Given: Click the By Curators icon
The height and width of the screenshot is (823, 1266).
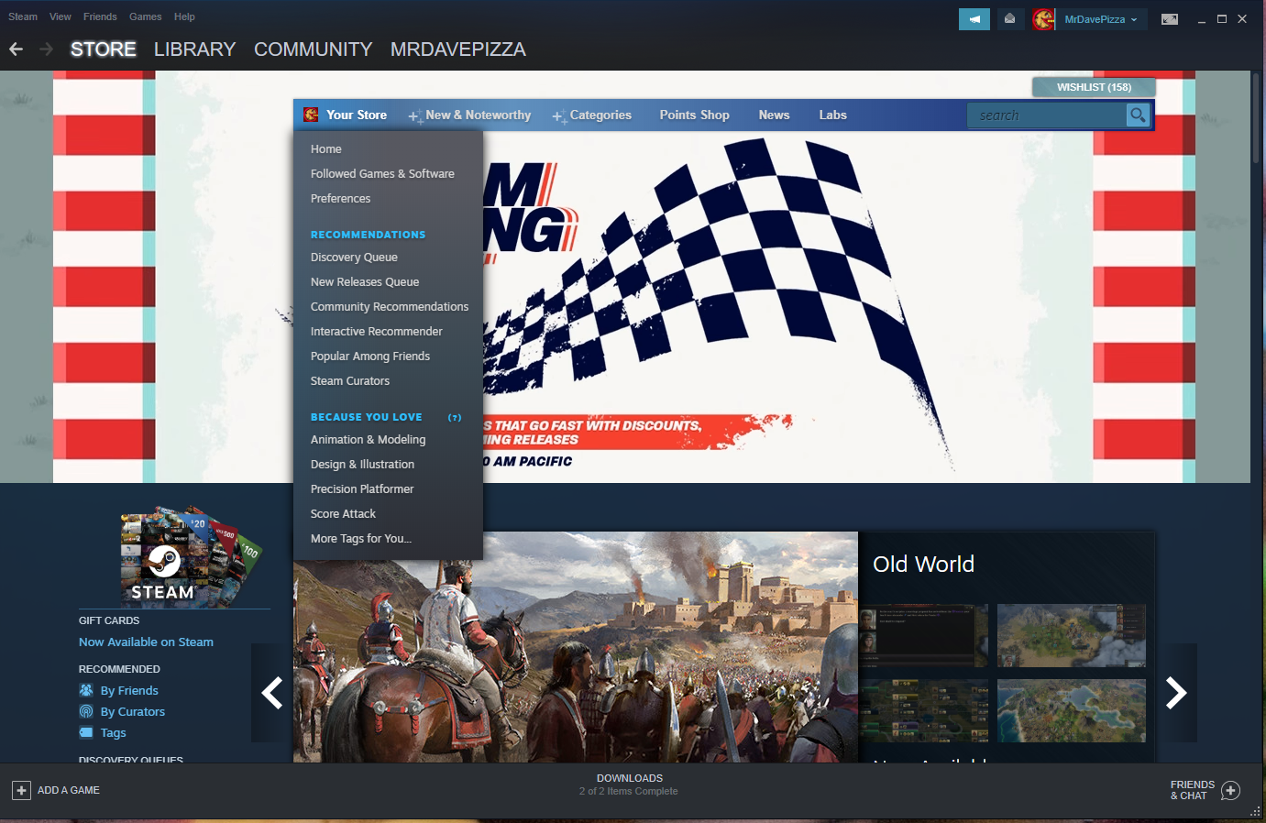Looking at the screenshot, I should pos(86,711).
